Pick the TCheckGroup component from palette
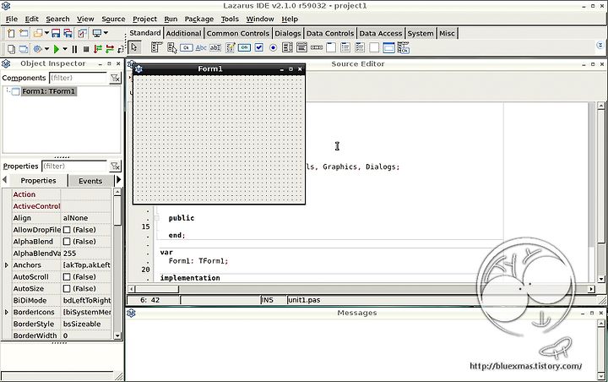 click(x=360, y=47)
